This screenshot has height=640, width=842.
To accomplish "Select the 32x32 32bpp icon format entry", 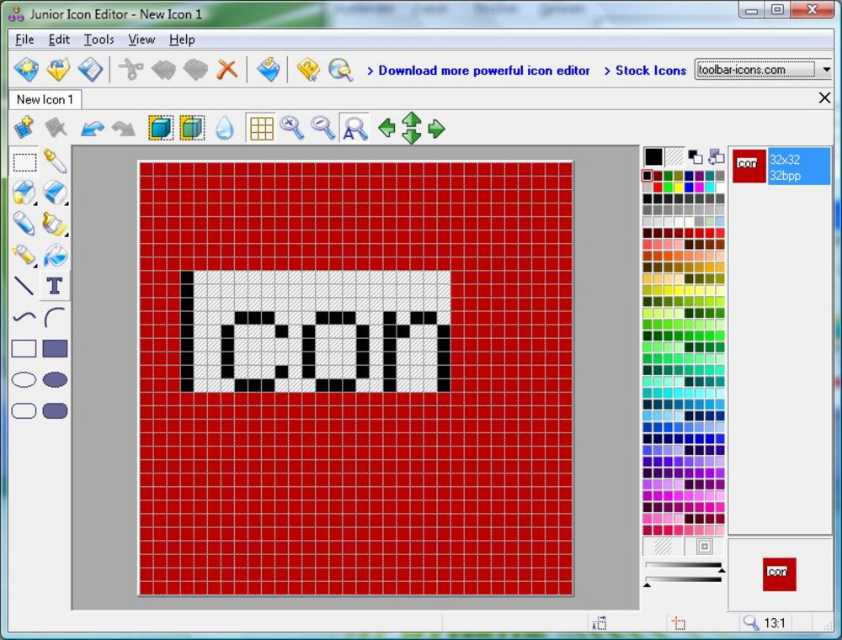I will coord(781,166).
